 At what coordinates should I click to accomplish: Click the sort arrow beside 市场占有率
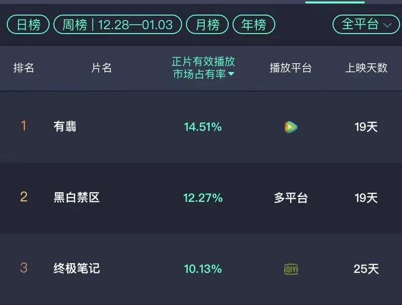(231, 74)
